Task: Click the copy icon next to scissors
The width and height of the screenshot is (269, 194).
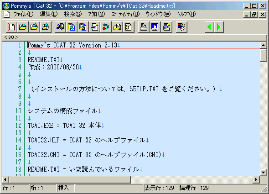Action: [72, 27]
